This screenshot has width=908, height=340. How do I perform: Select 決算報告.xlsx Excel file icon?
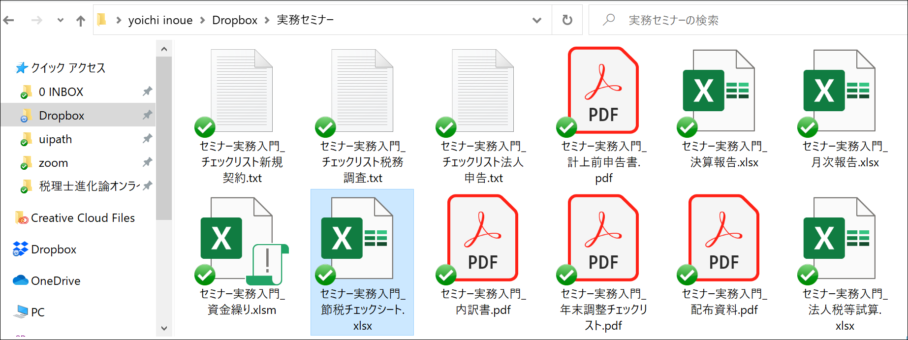719,91
